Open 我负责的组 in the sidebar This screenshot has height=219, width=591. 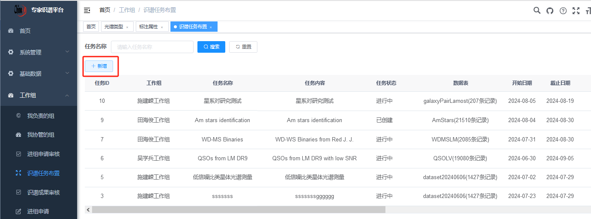point(41,116)
